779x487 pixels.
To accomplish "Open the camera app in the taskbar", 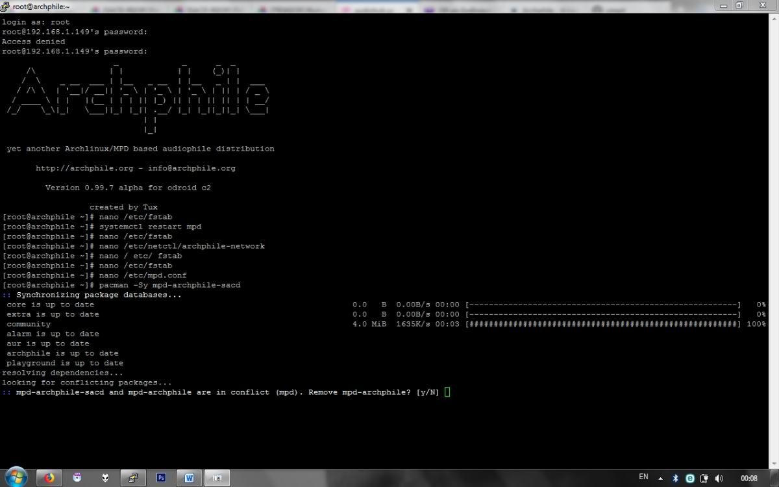I will click(217, 478).
